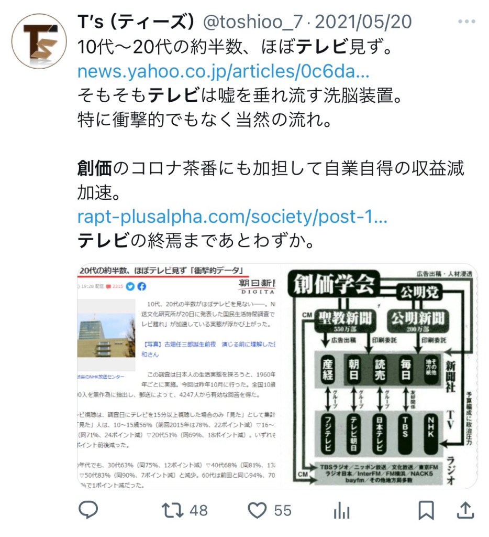
Task: Open the 2021/05/20 tweet date
Action: point(363,22)
